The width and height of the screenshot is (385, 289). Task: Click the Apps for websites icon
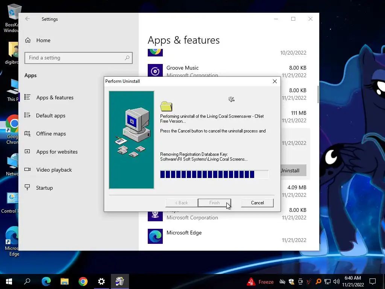(27, 151)
